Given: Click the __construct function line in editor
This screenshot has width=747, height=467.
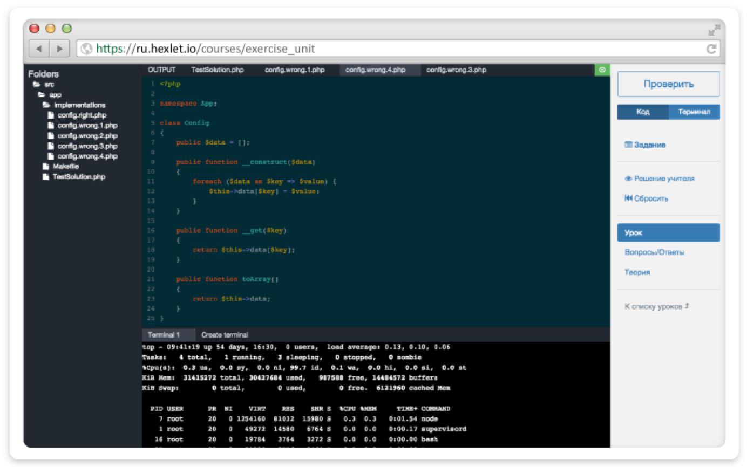Looking at the screenshot, I should click(246, 162).
